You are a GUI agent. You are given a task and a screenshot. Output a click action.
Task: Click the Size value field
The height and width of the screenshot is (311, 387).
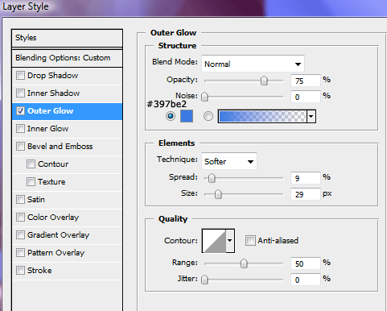click(306, 194)
